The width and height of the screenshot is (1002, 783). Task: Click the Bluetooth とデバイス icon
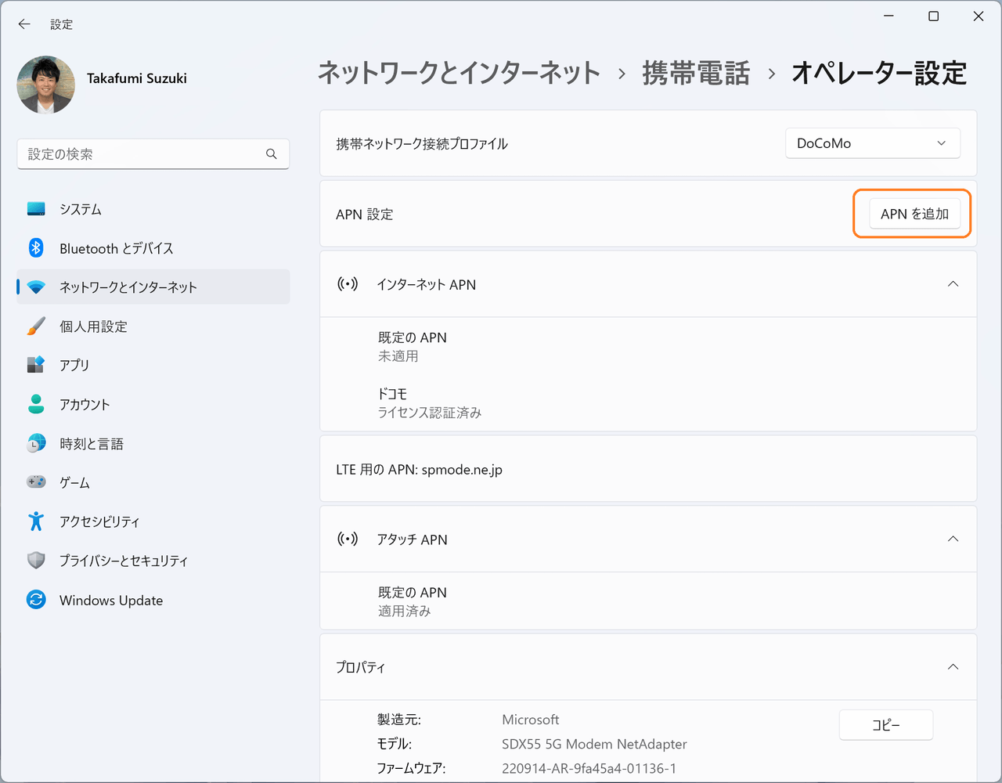36,248
